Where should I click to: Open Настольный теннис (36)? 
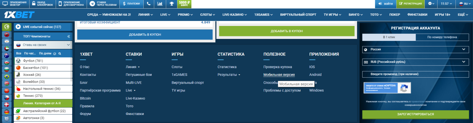pyautogui.click(x=43, y=89)
